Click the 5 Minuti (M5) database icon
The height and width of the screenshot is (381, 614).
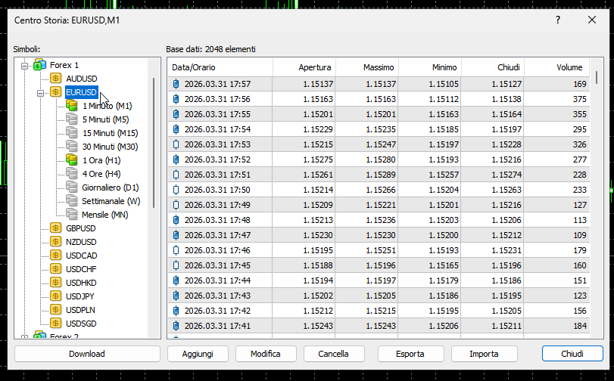coord(71,119)
